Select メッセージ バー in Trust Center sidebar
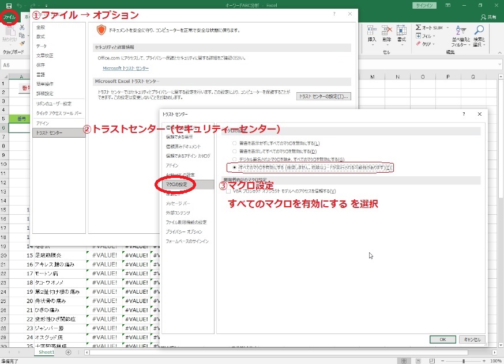Image resolution: width=504 pixels, height=364 pixels. click(188, 203)
